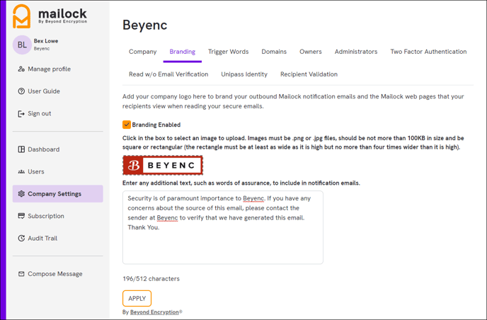Select Company Settings label in sidebar

pyautogui.click(x=55, y=194)
